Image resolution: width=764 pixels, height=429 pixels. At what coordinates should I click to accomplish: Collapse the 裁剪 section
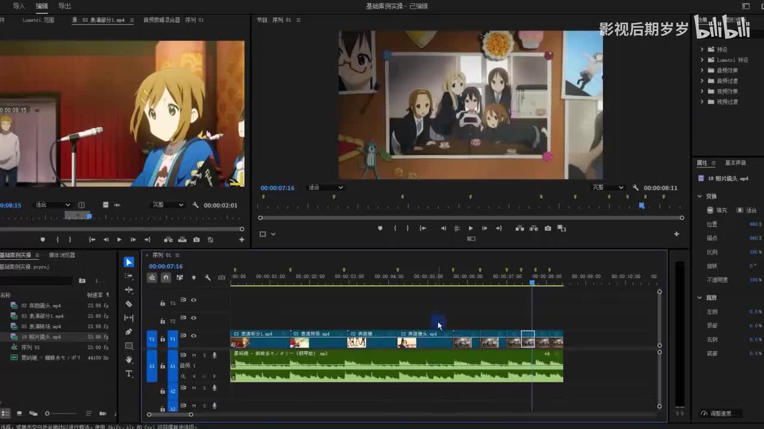pyautogui.click(x=700, y=297)
